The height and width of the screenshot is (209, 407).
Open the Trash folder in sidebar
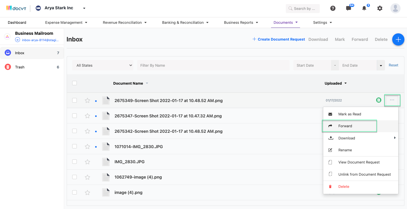(20, 67)
